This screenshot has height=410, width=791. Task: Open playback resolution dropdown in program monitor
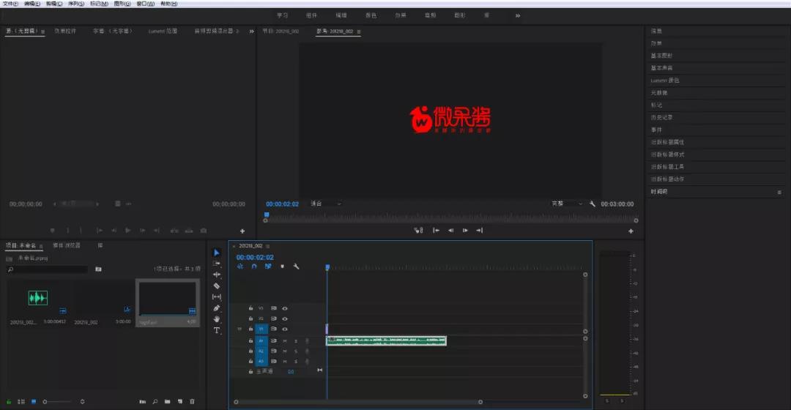tap(567, 204)
